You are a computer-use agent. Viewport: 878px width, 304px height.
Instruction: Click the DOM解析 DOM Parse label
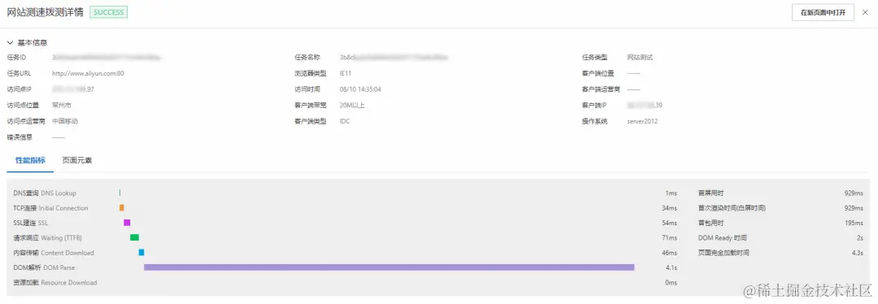coord(44,267)
